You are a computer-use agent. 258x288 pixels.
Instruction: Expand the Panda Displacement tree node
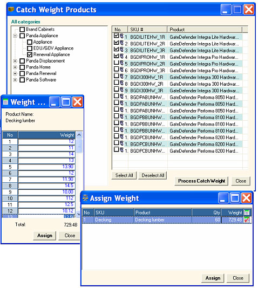(x=15, y=61)
